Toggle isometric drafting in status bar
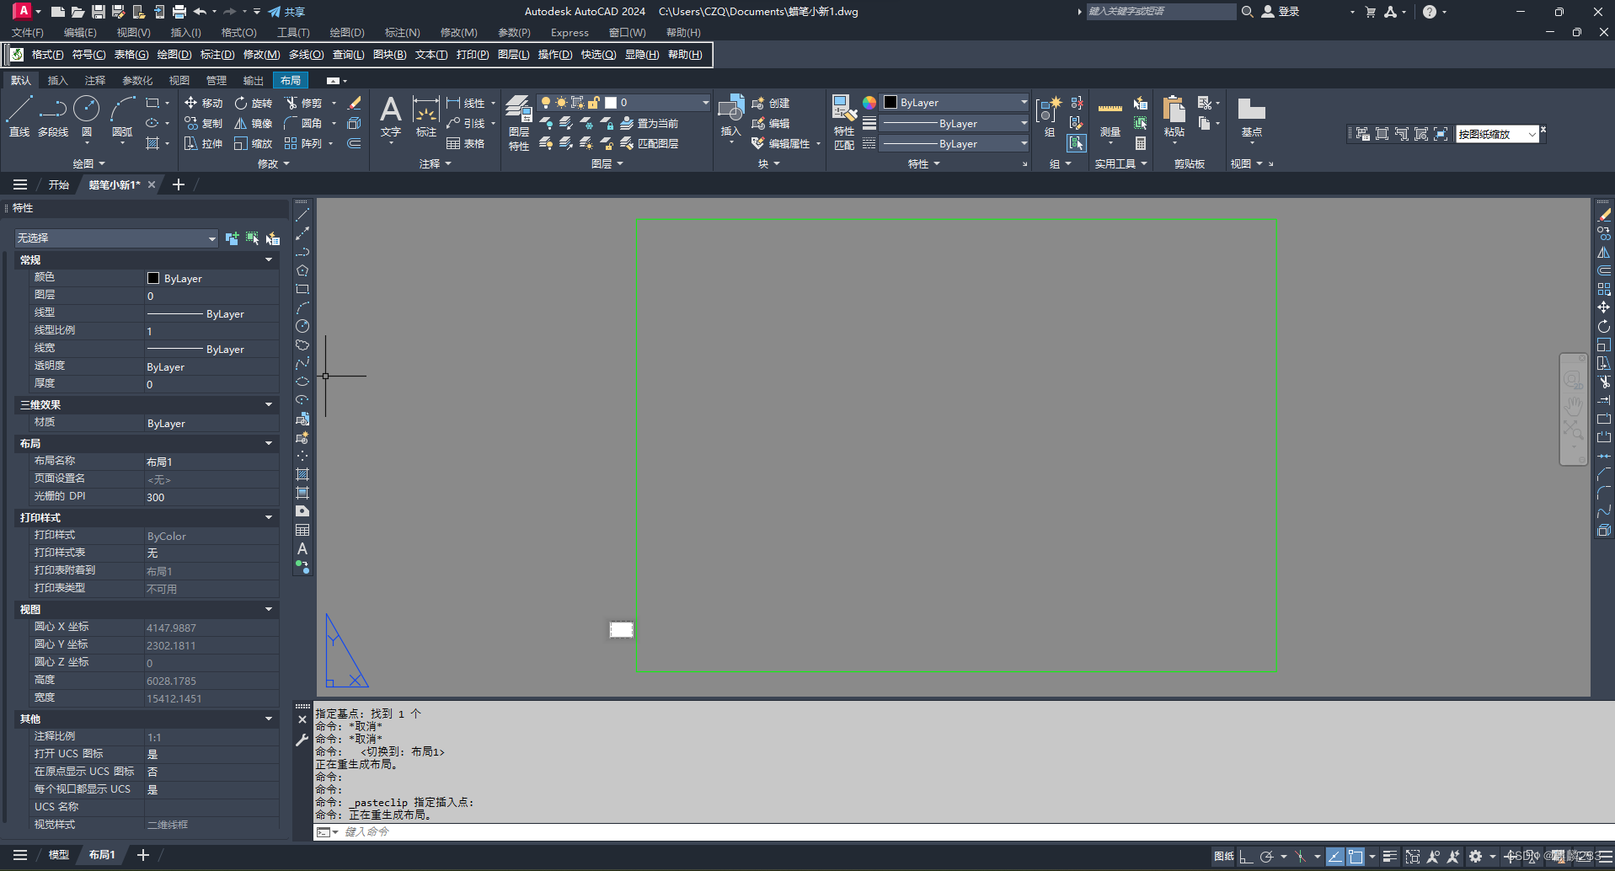 1301,857
